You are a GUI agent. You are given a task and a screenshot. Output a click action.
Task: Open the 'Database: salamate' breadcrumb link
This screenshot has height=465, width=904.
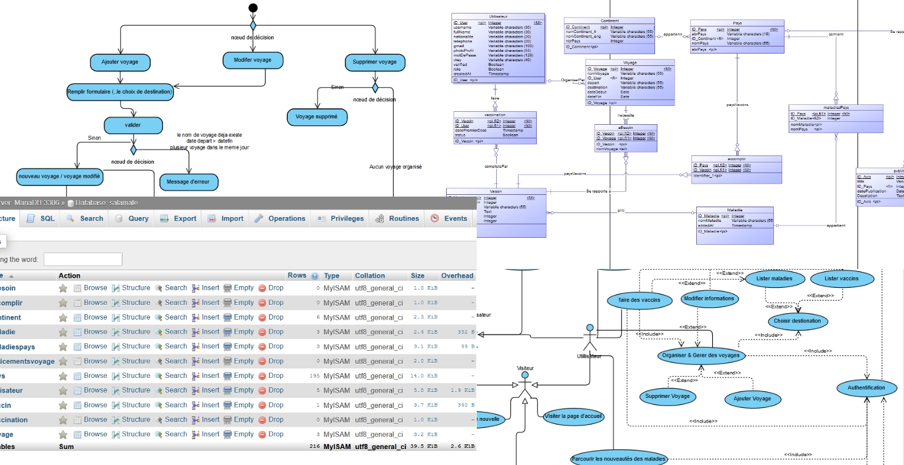[x=103, y=202]
